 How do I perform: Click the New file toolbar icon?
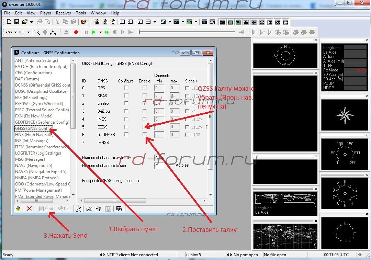pos(9,22)
